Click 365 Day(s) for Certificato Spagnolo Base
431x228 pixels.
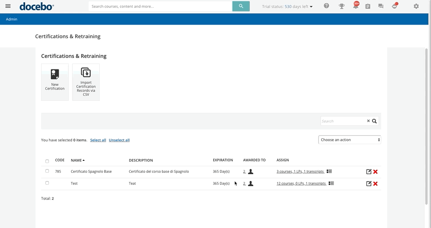coord(221,171)
